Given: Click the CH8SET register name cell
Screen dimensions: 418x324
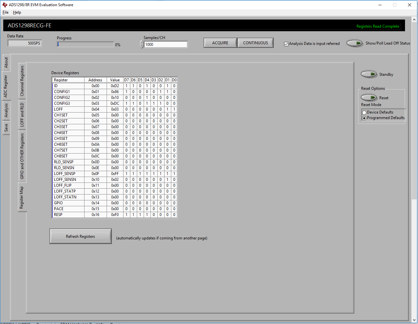Looking at the screenshot, I should (x=68, y=156).
